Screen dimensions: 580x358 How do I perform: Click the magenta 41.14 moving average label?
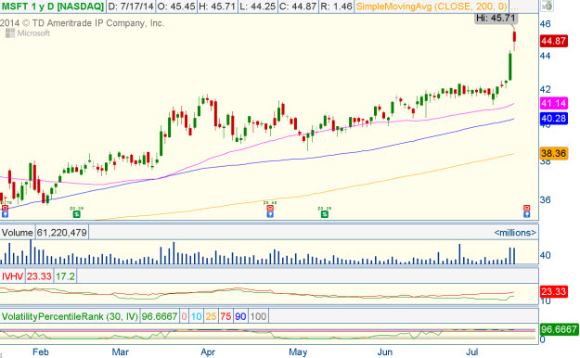tap(553, 103)
